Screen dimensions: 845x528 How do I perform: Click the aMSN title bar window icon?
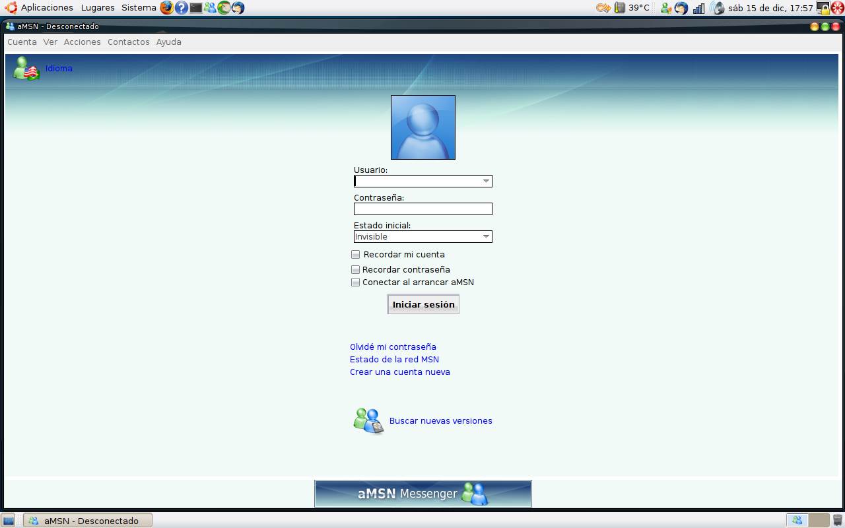(10, 26)
